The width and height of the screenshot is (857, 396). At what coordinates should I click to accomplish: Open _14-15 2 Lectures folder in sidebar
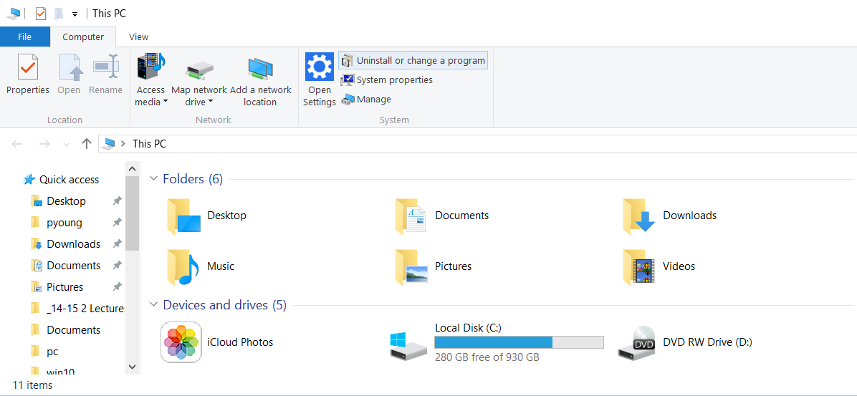click(x=77, y=309)
